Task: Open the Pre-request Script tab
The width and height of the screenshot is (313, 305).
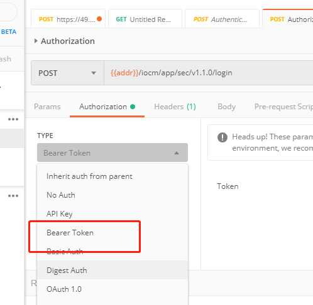Action: click(283, 107)
